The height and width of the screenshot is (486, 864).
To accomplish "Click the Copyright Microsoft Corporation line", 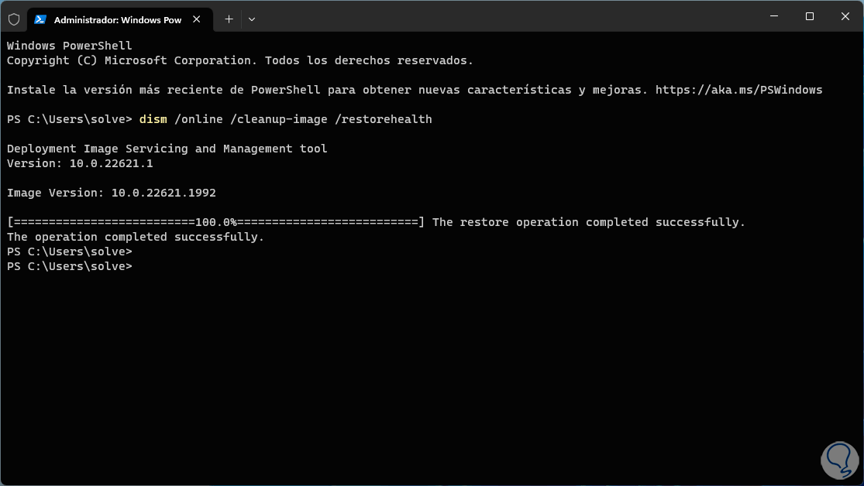I will pyautogui.click(x=239, y=60).
